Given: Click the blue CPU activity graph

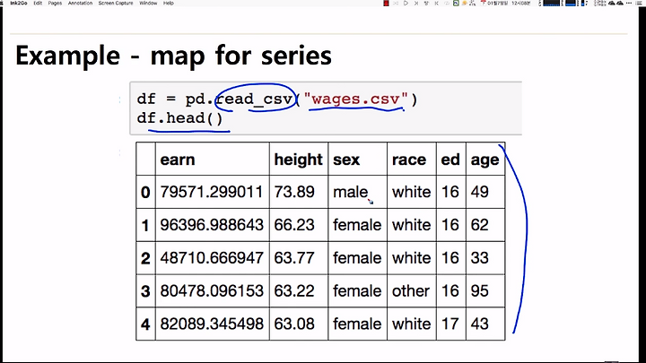Looking at the screenshot, I should 551,3.
